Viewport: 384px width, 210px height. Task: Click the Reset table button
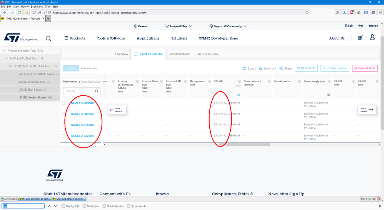(x=306, y=68)
